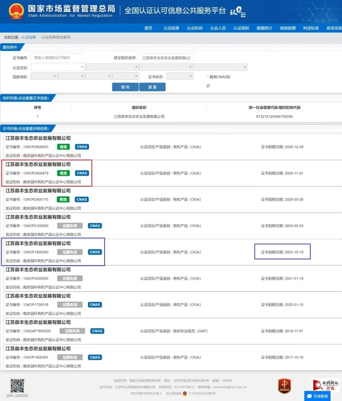Open the second 认证项目 dropdown

pos(112,67)
